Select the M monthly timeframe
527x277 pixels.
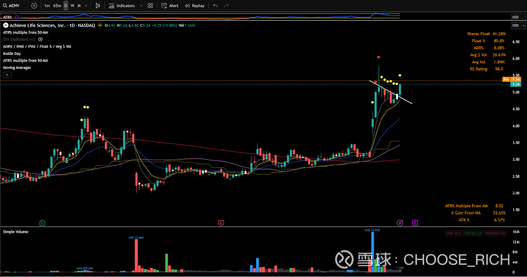pyautogui.click(x=79, y=6)
